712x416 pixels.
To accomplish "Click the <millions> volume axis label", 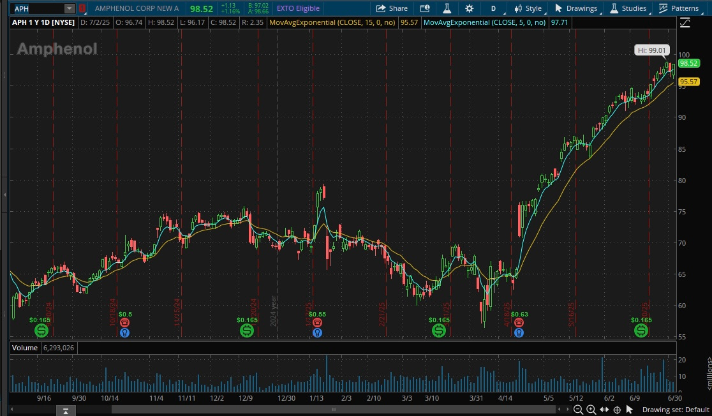I will tap(709, 373).
